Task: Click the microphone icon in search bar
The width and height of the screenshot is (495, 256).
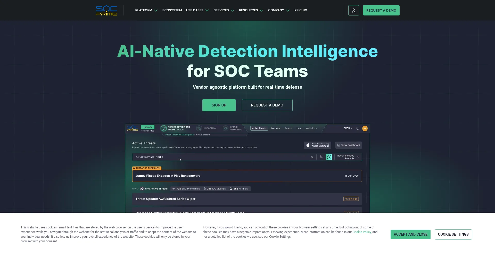Action: point(321,157)
